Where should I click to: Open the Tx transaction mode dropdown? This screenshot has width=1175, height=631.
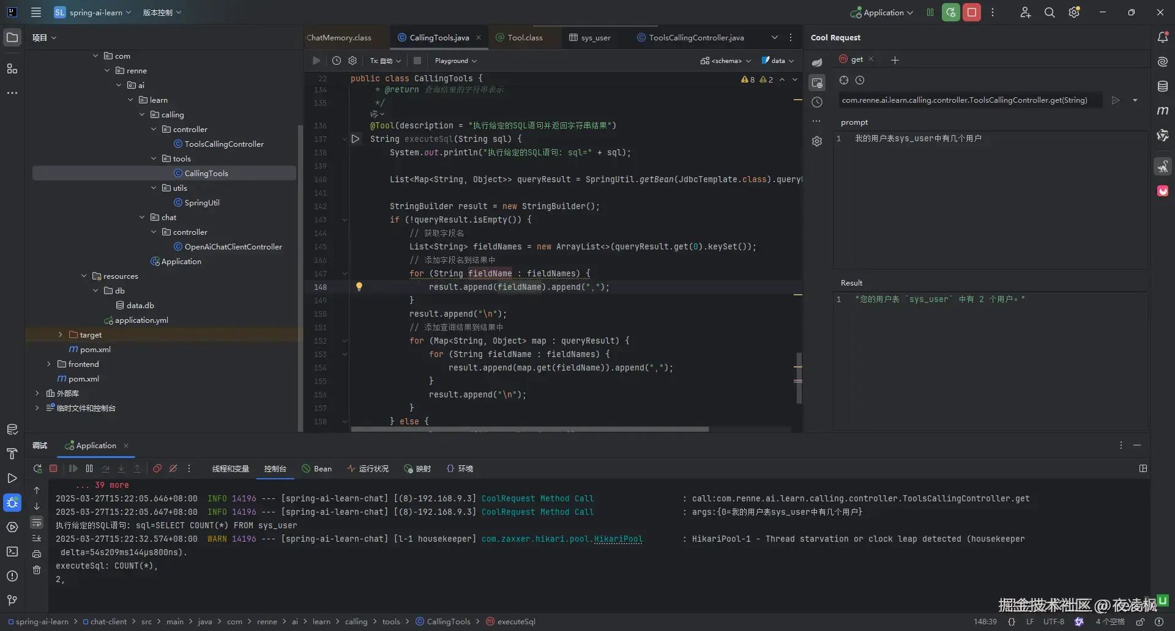[x=385, y=61]
